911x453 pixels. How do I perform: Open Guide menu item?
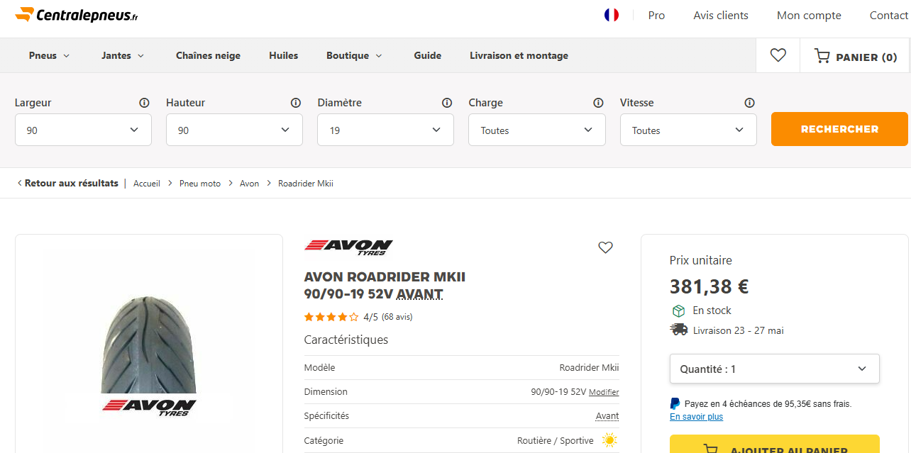click(428, 55)
